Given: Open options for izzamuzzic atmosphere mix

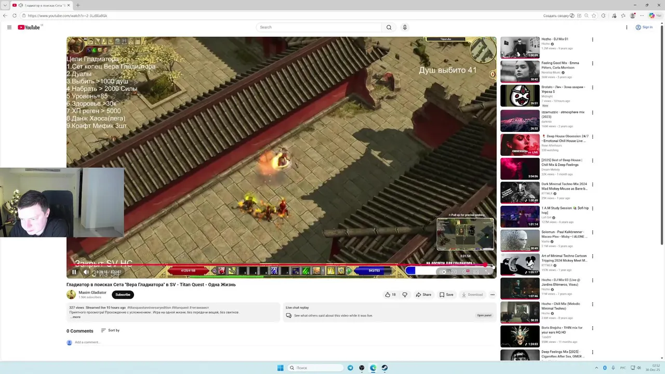Looking at the screenshot, I should point(592,112).
